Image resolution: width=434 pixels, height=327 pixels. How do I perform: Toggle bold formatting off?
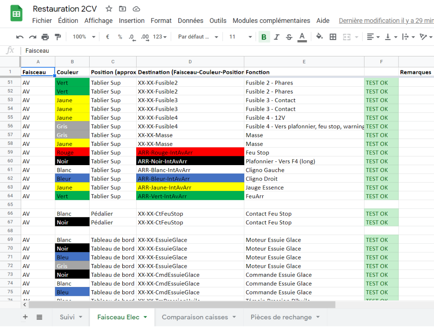[264, 37]
